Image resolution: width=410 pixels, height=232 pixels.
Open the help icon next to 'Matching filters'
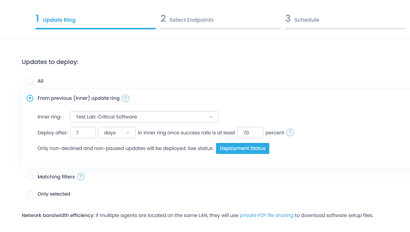(81, 177)
